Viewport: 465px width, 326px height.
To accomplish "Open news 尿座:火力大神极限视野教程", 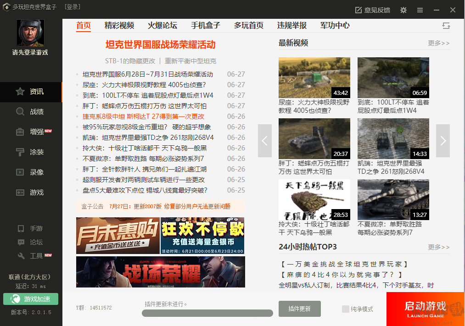I will (144, 85).
